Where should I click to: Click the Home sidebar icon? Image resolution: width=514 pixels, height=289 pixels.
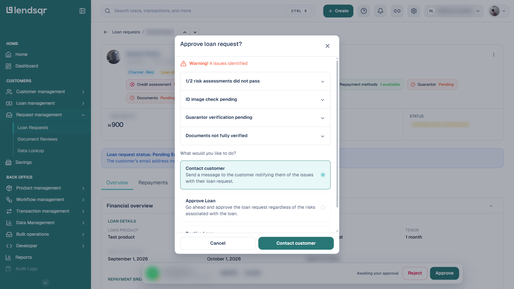8,55
